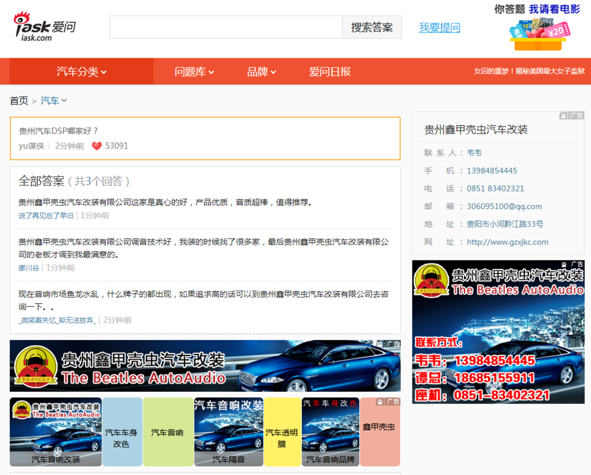The image size is (591, 475).
Task: Open answerer profile 说了再见忘了早归
Action: click(x=46, y=216)
